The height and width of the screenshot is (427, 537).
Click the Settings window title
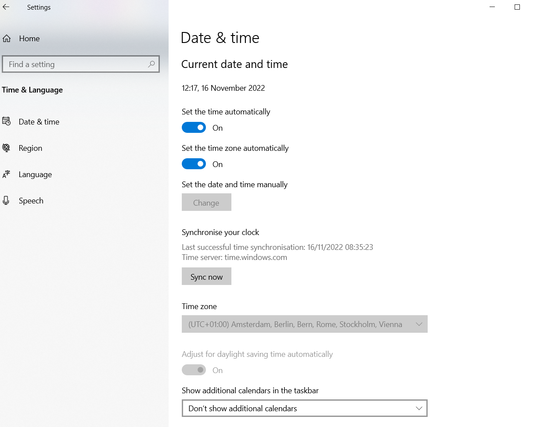[39, 7]
